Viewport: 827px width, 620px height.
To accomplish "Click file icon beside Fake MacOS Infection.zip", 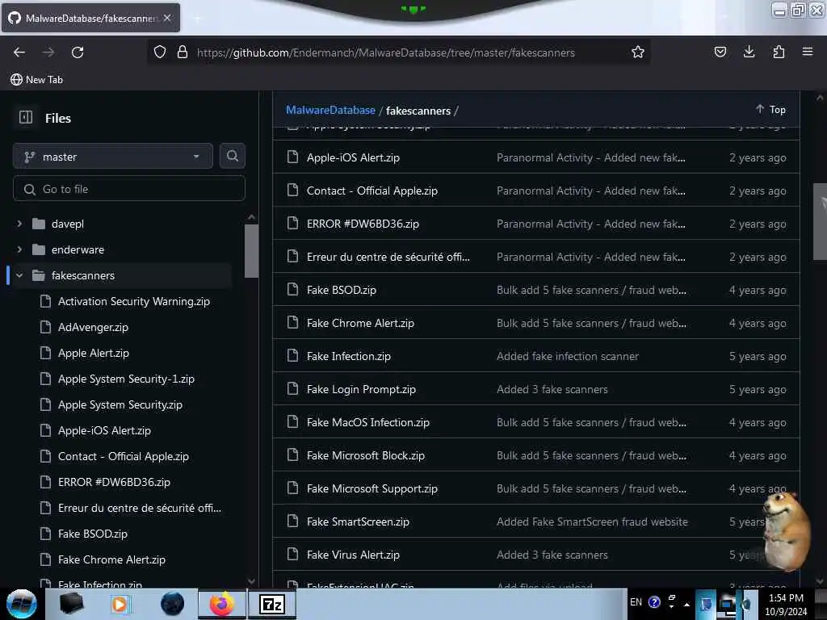I will tap(292, 421).
